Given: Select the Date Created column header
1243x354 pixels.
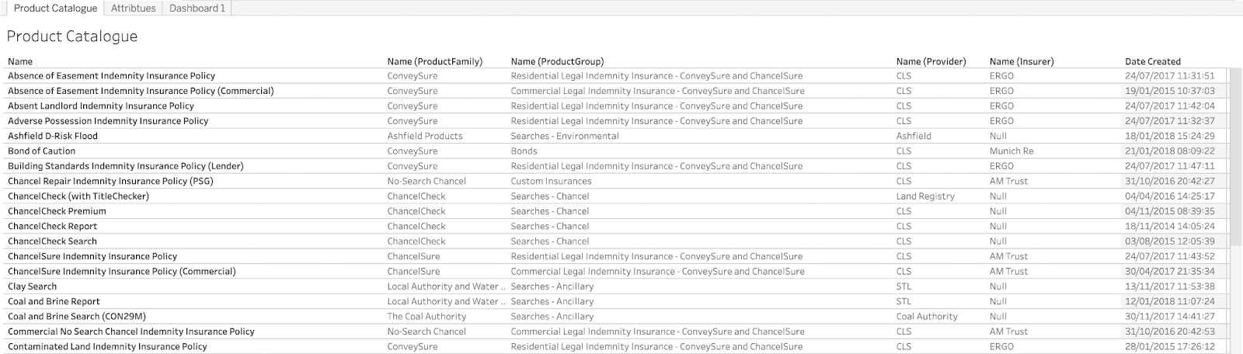Looking at the screenshot, I should 1153,61.
